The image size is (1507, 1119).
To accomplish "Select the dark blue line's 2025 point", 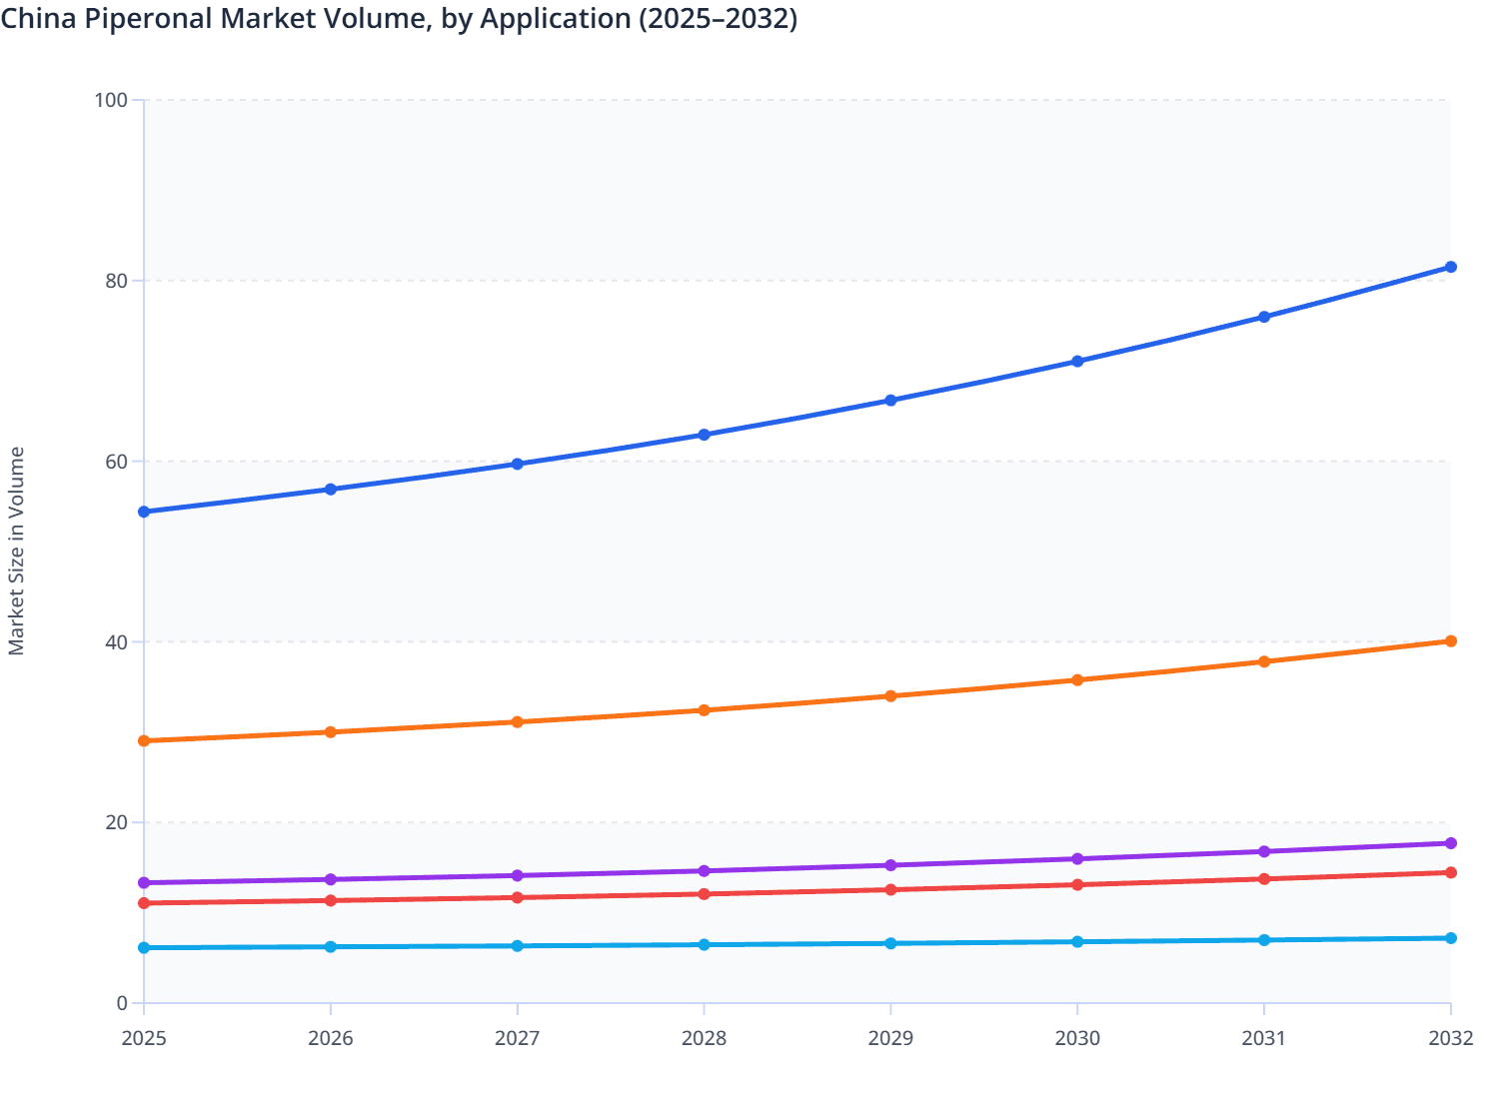I will click(x=144, y=512).
